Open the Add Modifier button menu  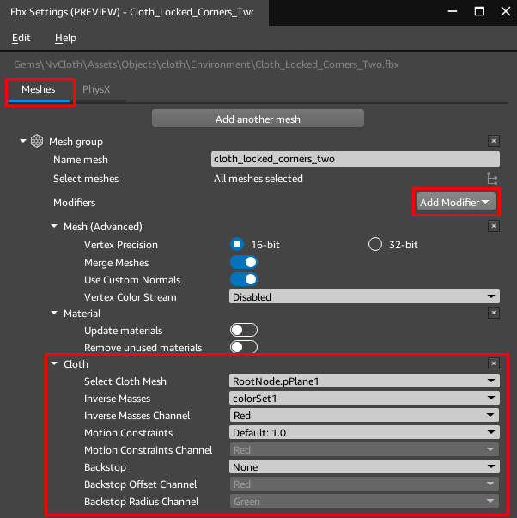[x=455, y=203]
